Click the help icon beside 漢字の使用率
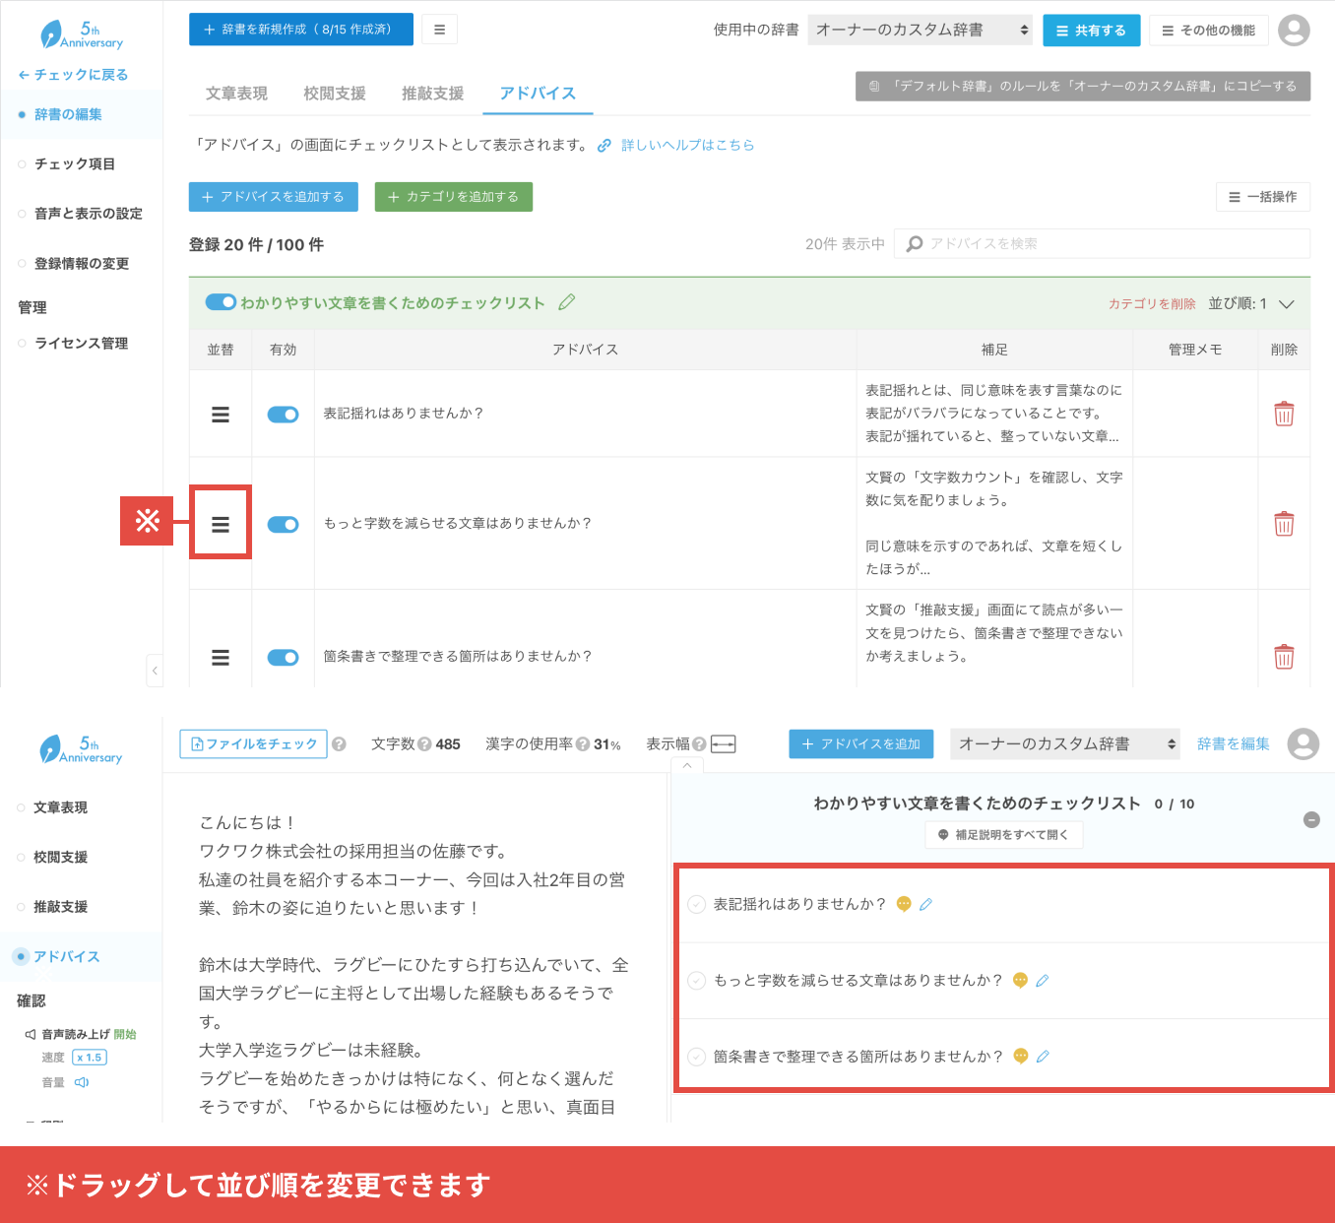The height and width of the screenshot is (1223, 1335). pos(583,744)
